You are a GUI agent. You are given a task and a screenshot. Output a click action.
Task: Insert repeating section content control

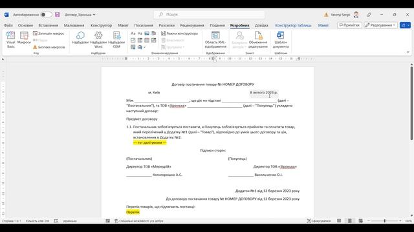(x=133, y=47)
